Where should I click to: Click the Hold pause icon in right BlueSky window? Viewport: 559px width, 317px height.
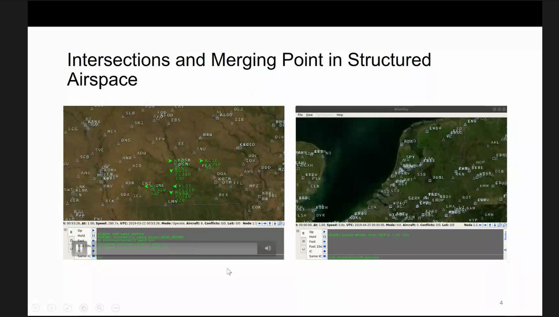(325, 236)
